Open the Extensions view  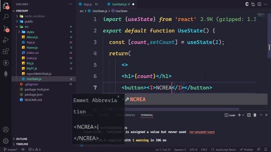tap(6, 51)
